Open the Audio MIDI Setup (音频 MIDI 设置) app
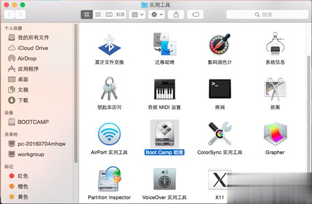Screen dimensions: 312x204 [165, 89]
